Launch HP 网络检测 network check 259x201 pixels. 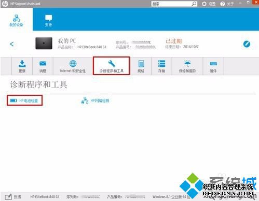tap(96, 101)
